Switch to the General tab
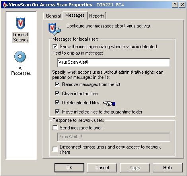This screenshot has height=176, width=187. pyautogui.click(x=53, y=16)
